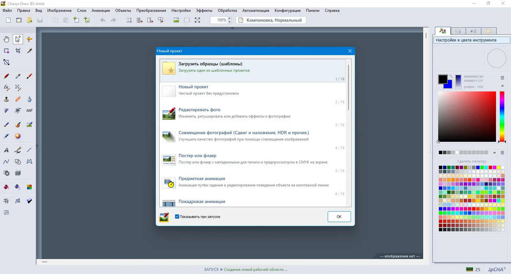
Task: Click the 100% zoom input field
Action: coord(219,20)
